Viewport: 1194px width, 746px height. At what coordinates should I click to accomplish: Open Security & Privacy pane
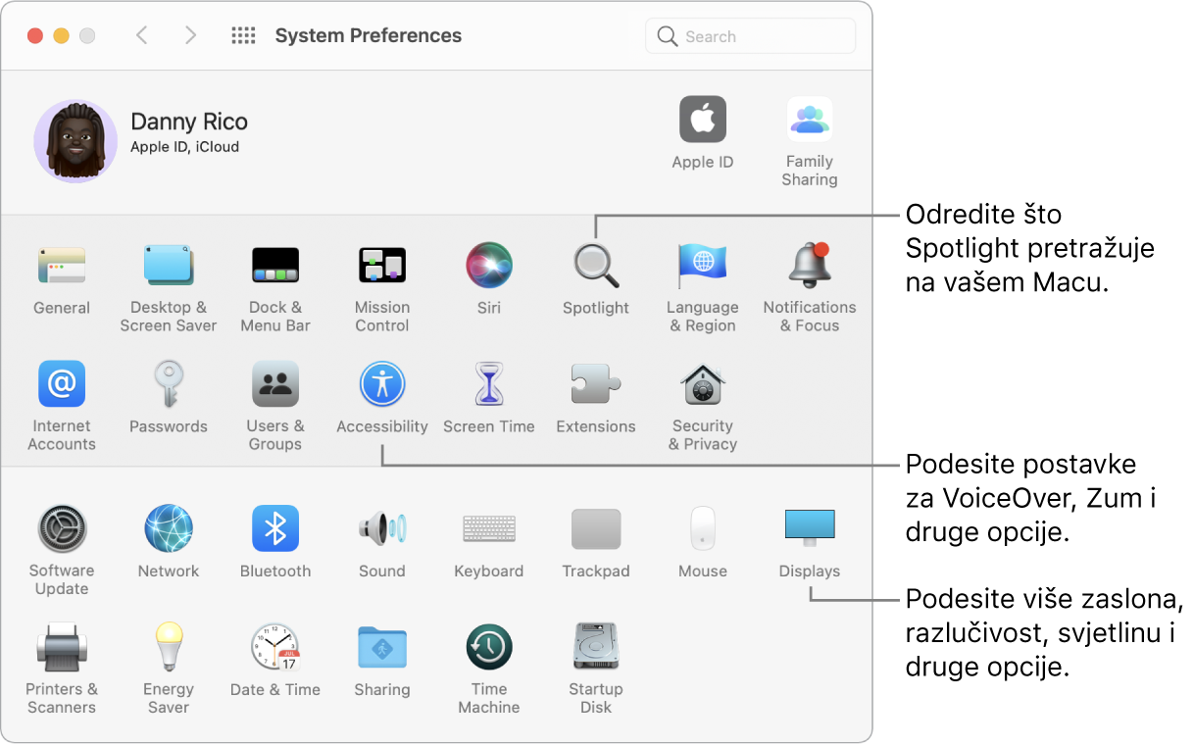(702, 385)
